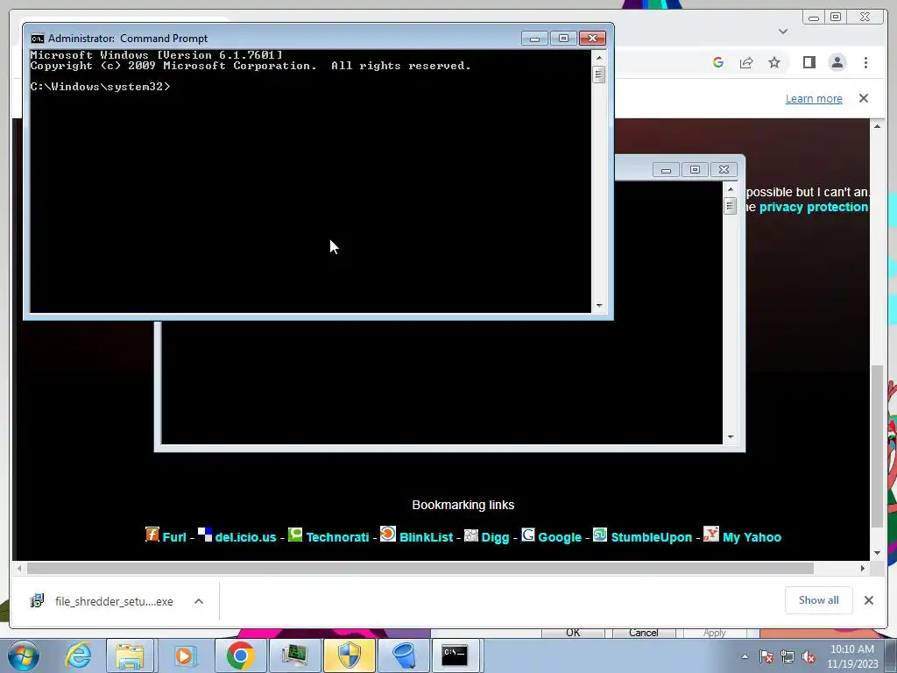897x673 pixels.
Task: Open the network tray icon
Action: tap(788, 656)
